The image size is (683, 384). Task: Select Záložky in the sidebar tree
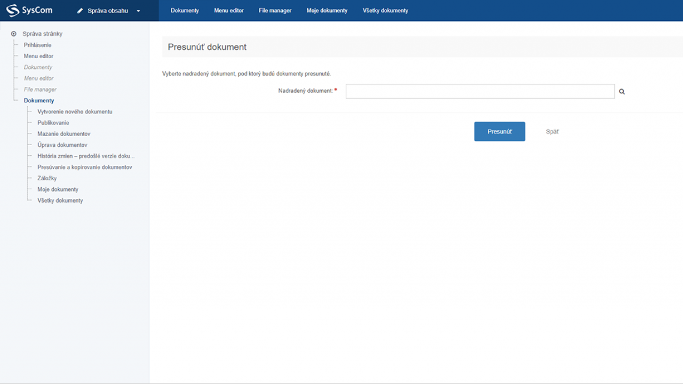tap(47, 178)
